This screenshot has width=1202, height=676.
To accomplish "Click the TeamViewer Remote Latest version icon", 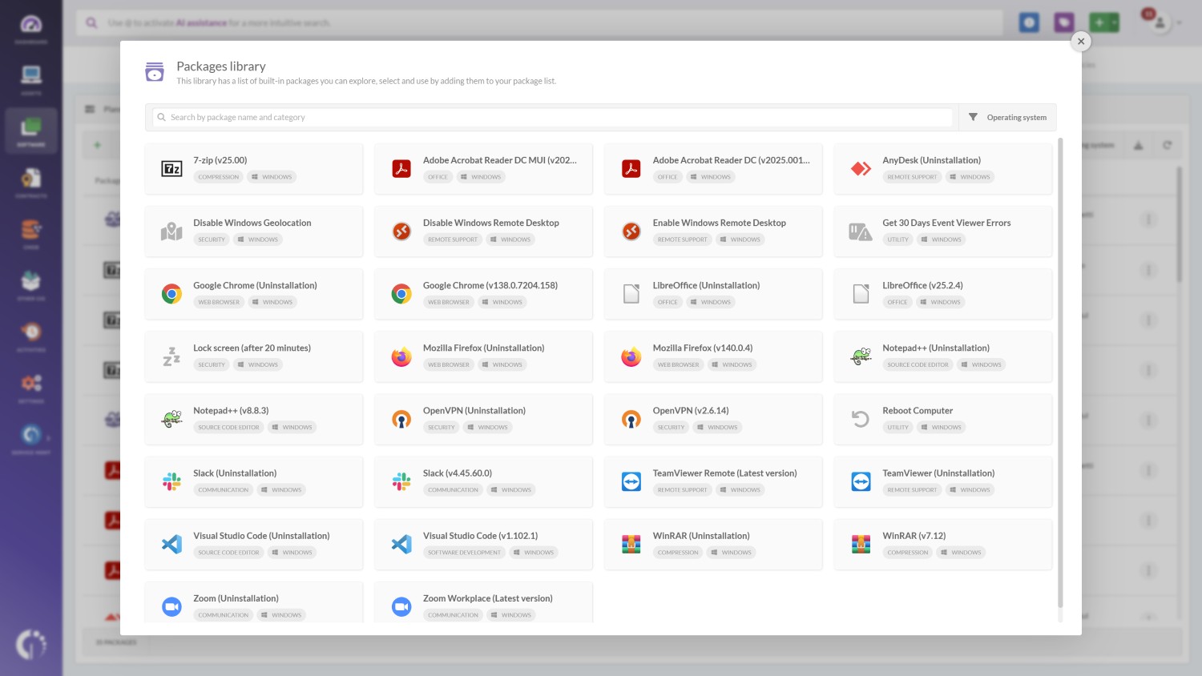I will [631, 481].
